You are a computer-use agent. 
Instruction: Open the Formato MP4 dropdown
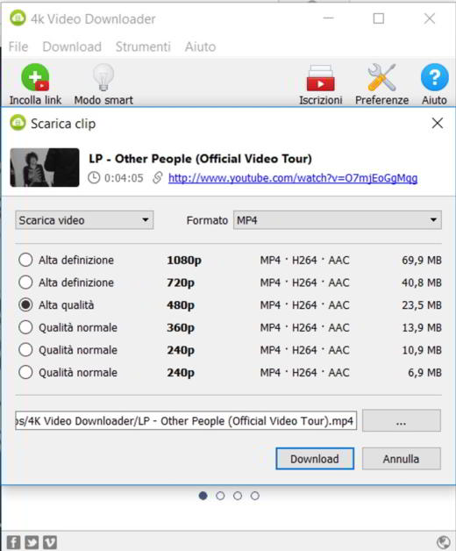coord(338,220)
